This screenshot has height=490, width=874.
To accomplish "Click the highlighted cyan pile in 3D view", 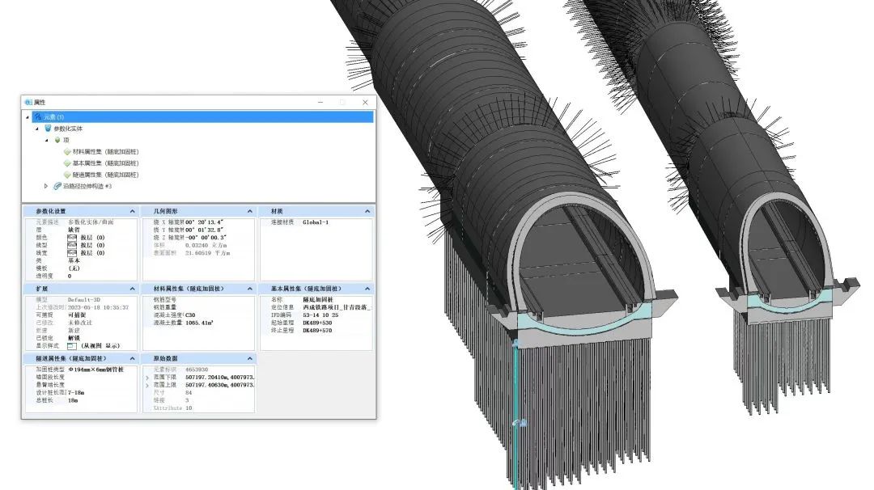I will [x=516, y=415].
